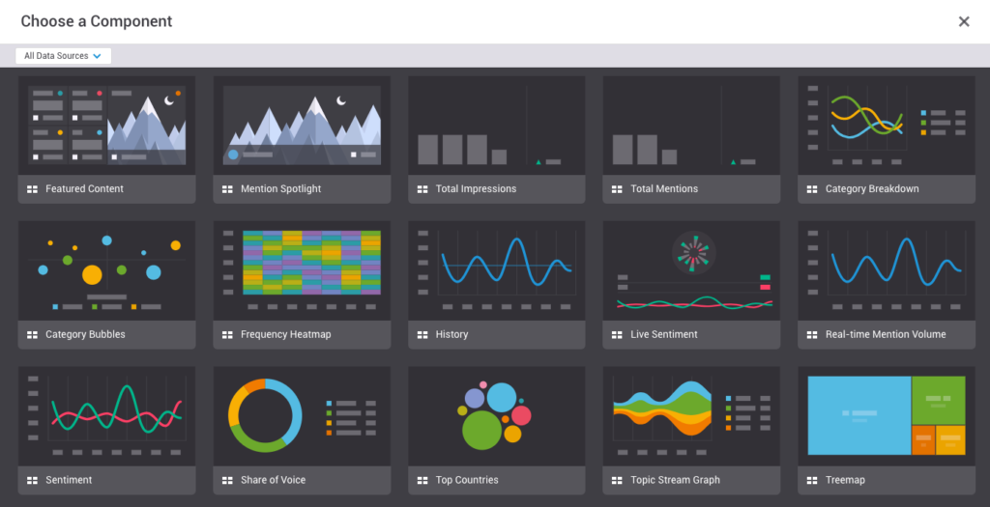This screenshot has height=507, width=990.
Task: Click the grid icon beside Topic Stream Graph
Action: coord(617,480)
